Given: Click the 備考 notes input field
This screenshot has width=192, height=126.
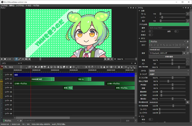Looking at the screenshot, I should [169, 28].
